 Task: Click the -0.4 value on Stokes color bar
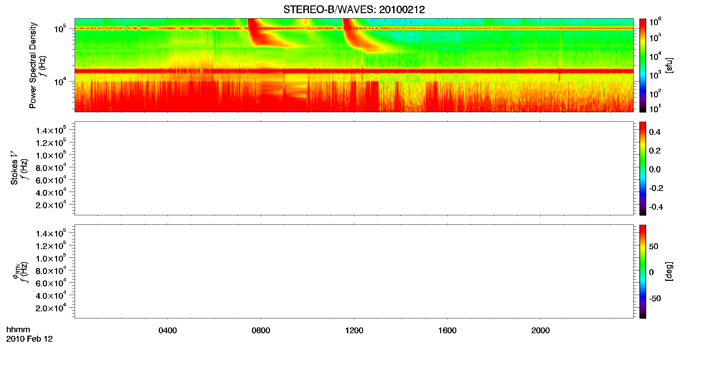point(656,207)
